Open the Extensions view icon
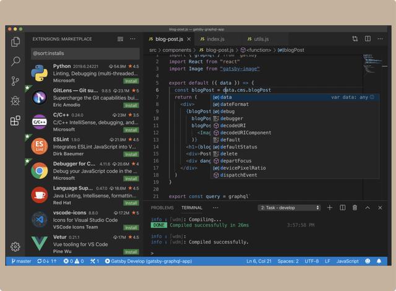 (x=15, y=121)
